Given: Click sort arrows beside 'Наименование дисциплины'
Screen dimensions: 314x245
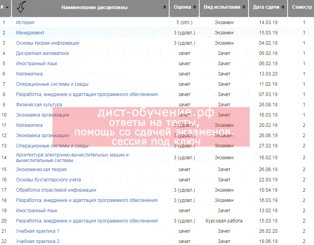Looking at the screenshot, I should [164, 7].
